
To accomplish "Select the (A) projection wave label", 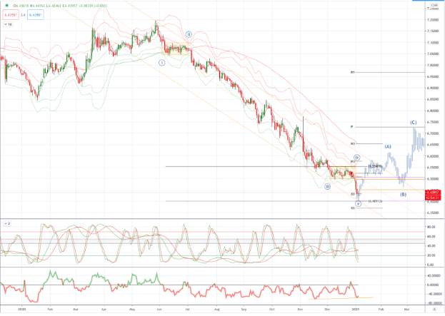I will click(388, 146).
